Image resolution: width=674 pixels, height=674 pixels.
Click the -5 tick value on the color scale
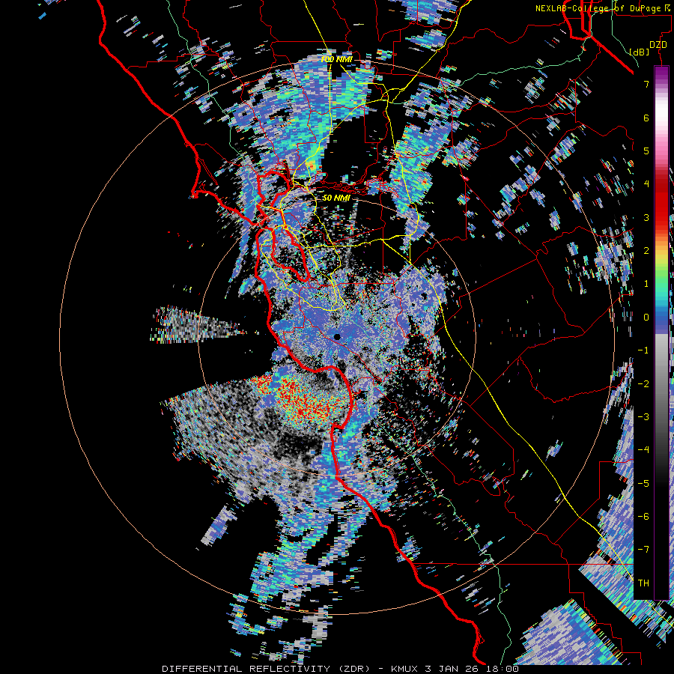coord(643,483)
